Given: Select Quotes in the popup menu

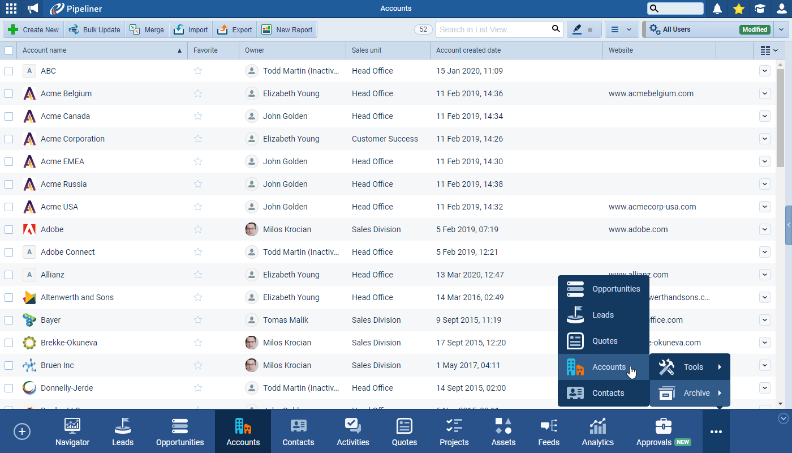Looking at the screenshot, I should pos(604,341).
